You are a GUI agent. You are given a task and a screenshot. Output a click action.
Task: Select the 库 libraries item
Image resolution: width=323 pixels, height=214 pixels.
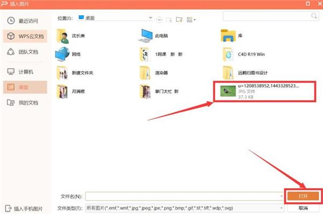[231, 36]
